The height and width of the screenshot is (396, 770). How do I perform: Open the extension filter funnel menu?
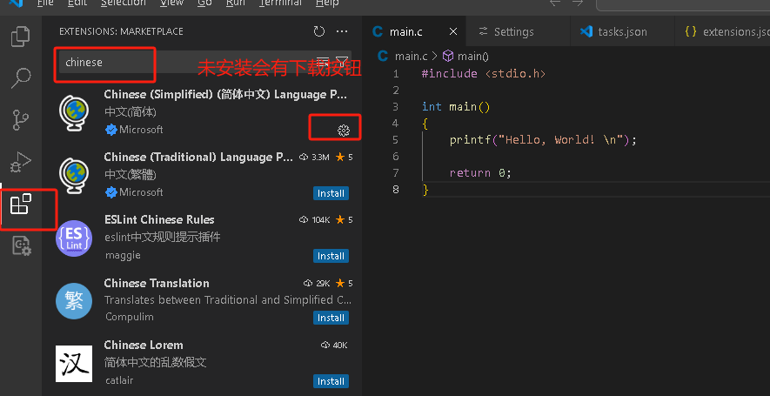341,62
